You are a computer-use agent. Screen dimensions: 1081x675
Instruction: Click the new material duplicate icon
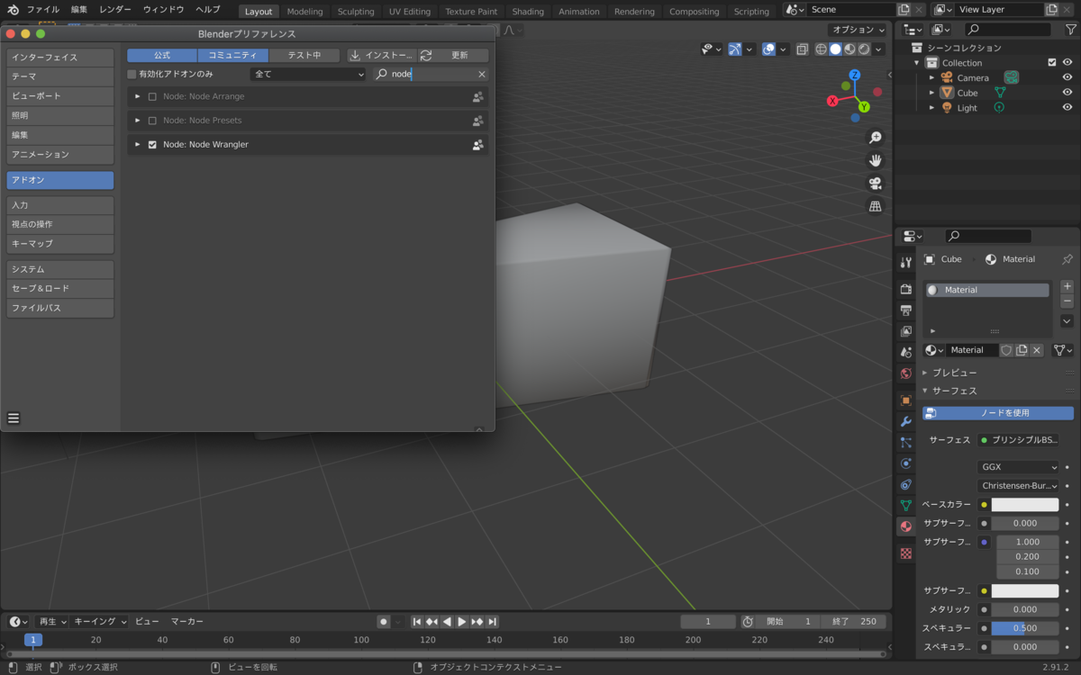pos(1022,350)
